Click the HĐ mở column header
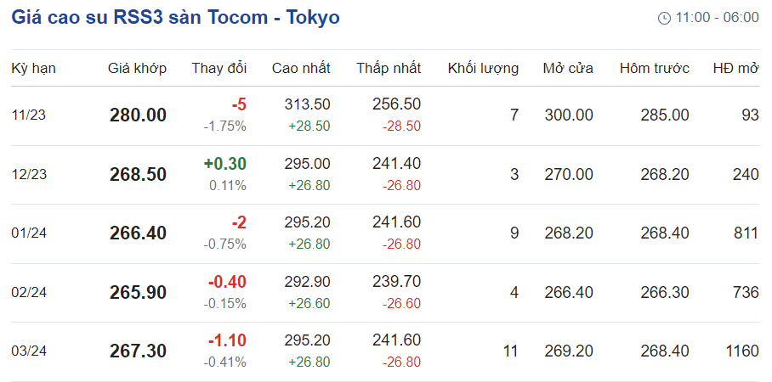Screen dimensions: 772x382 (735, 68)
